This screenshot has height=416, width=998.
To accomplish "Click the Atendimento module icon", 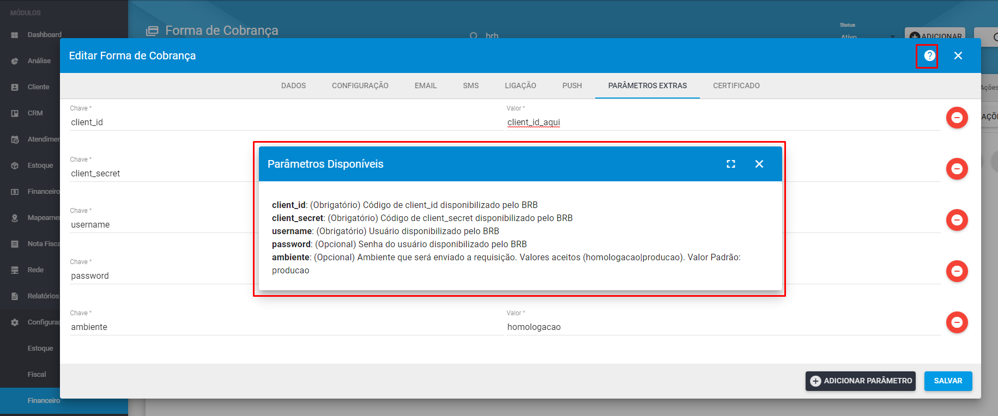I will 15,139.
